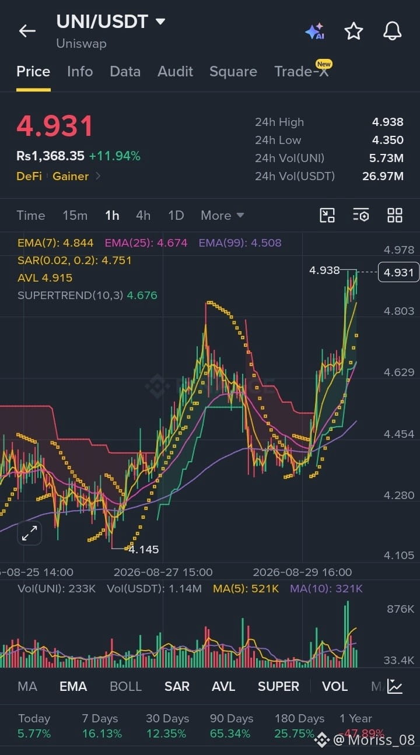
Task: Toggle the SAR indicator
Action: pyautogui.click(x=177, y=686)
